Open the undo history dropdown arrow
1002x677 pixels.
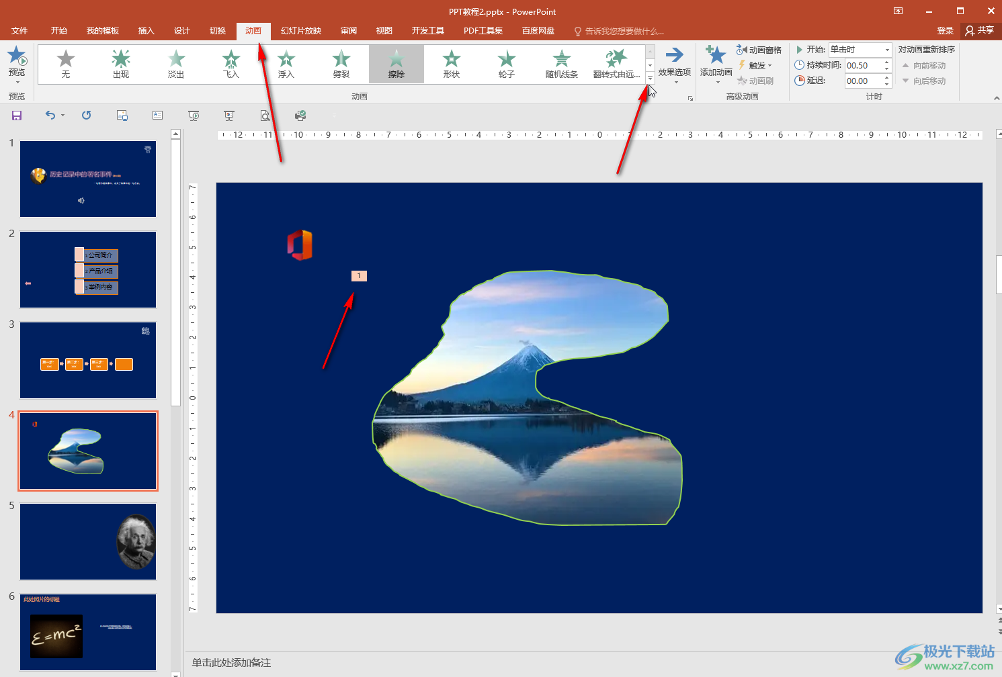[63, 116]
